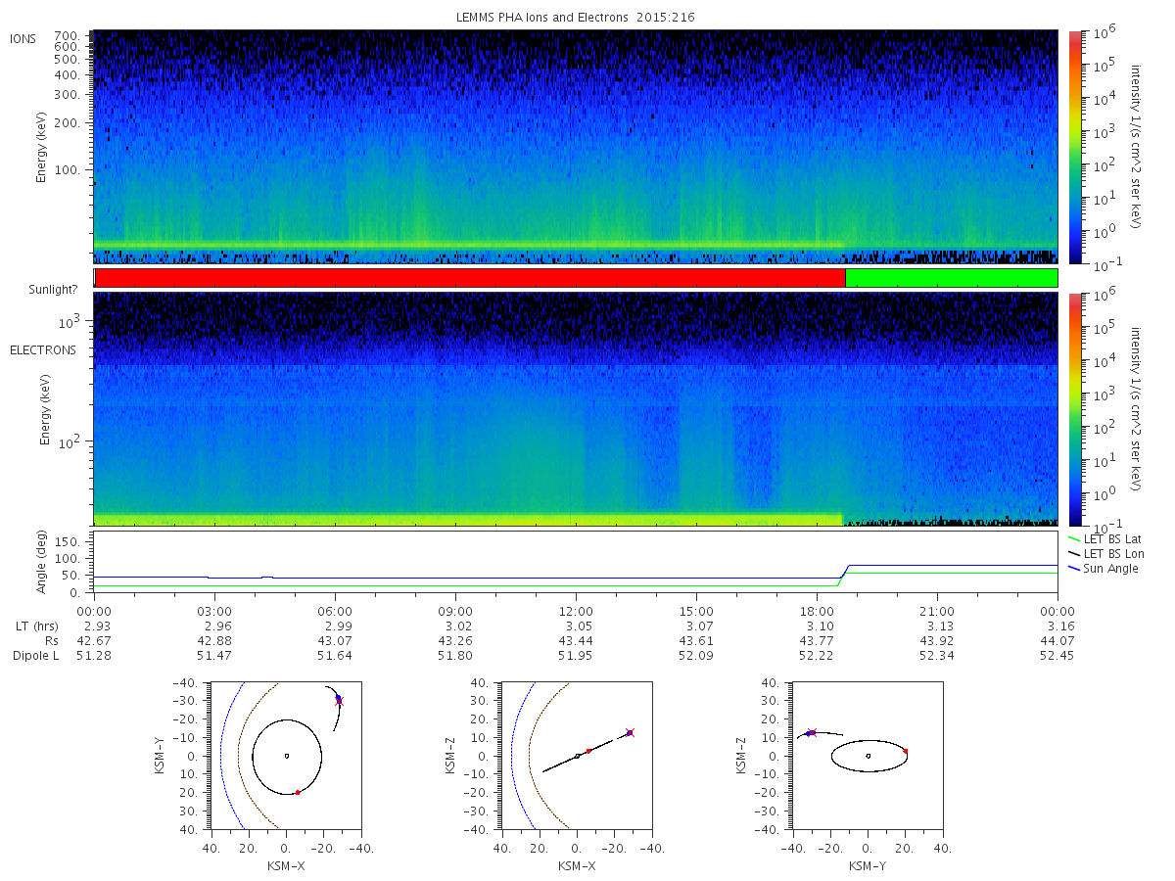Click the electrons spectrogram panel

(576, 408)
